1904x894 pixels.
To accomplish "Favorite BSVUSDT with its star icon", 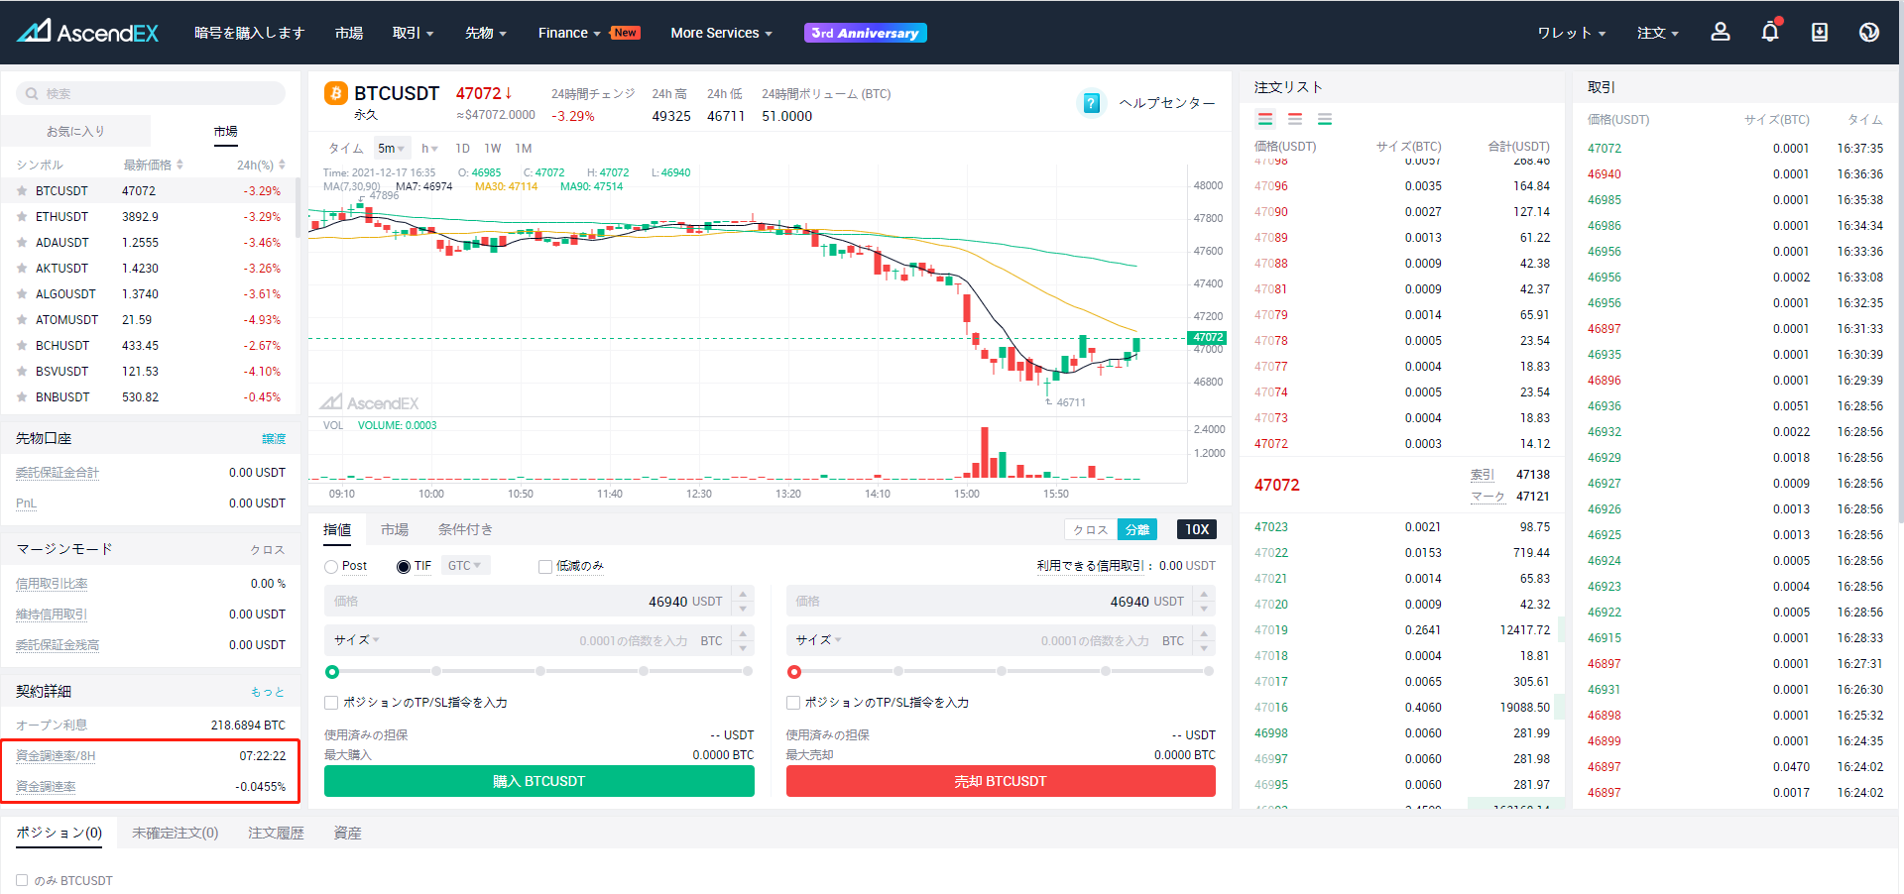I will [x=22, y=371].
